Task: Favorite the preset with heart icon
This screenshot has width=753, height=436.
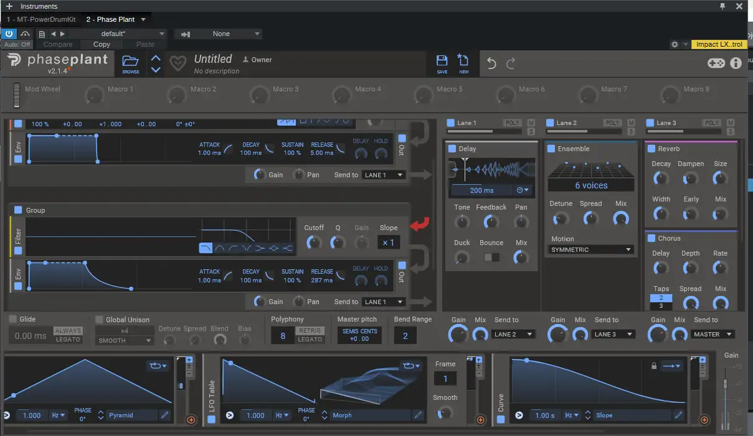Action: (178, 63)
